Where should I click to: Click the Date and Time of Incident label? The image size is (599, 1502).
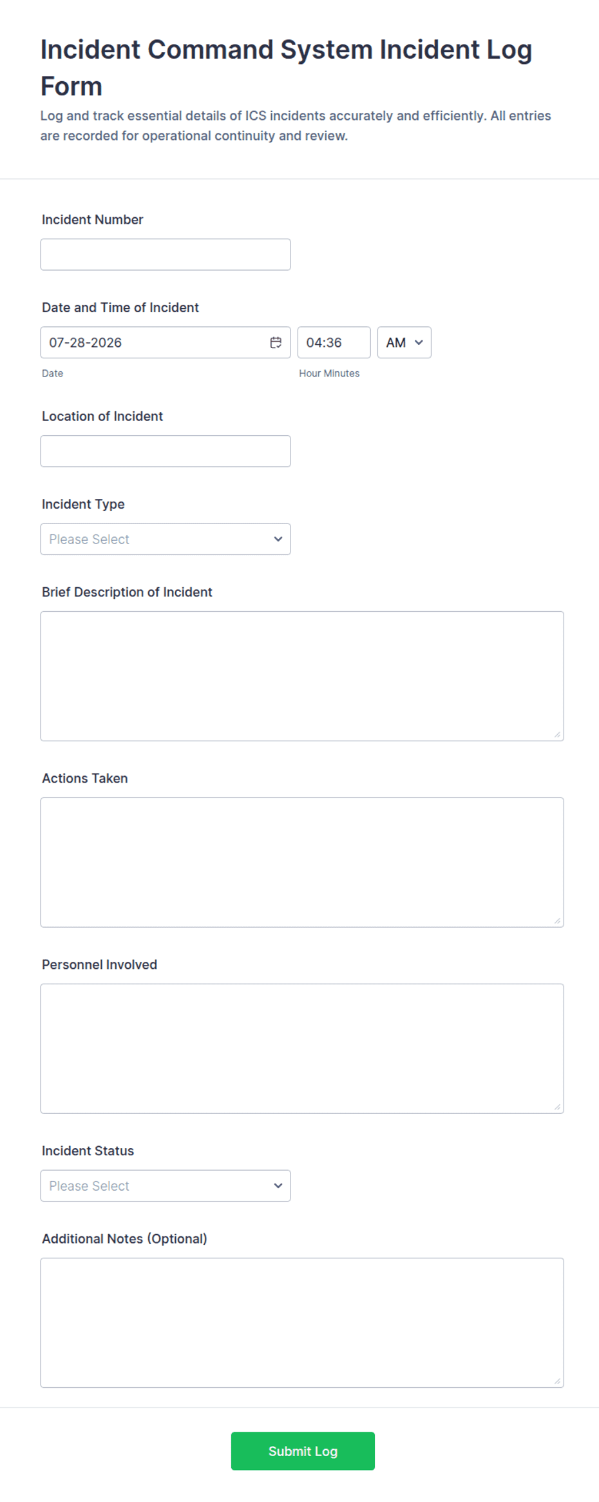(120, 307)
